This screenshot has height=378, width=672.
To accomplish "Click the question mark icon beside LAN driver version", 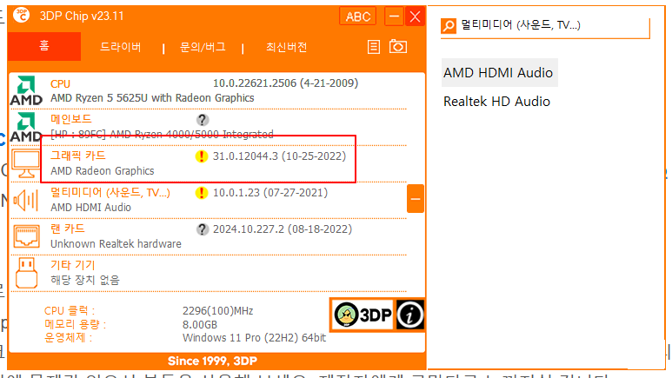I will [x=203, y=229].
